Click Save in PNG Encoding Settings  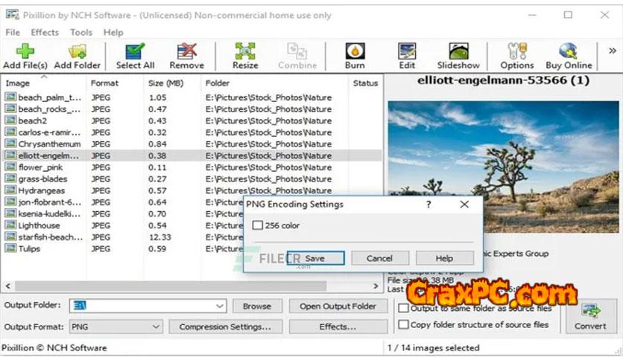315,258
